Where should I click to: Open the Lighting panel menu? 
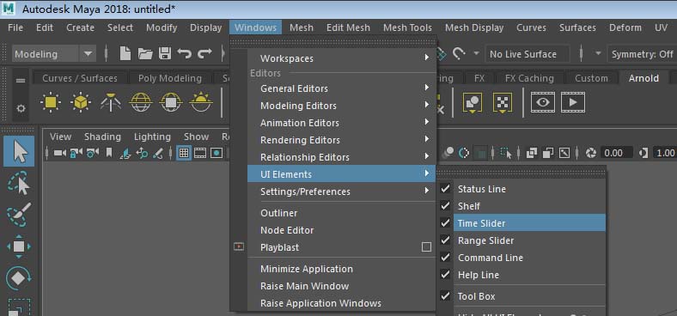(152, 137)
